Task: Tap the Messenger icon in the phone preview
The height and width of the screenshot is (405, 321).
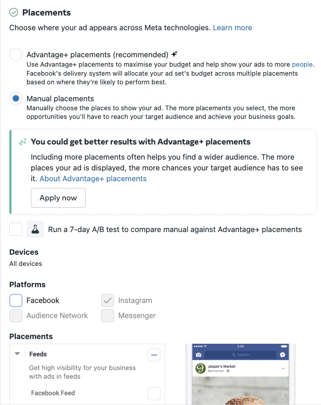Action: tap(283, 355)
